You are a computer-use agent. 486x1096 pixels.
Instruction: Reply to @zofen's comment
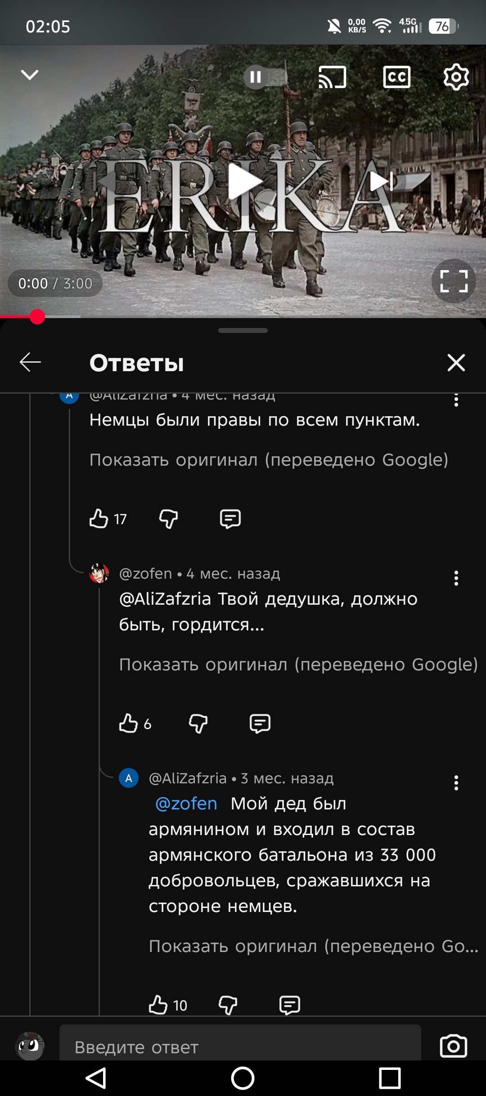tap(260, 723)
